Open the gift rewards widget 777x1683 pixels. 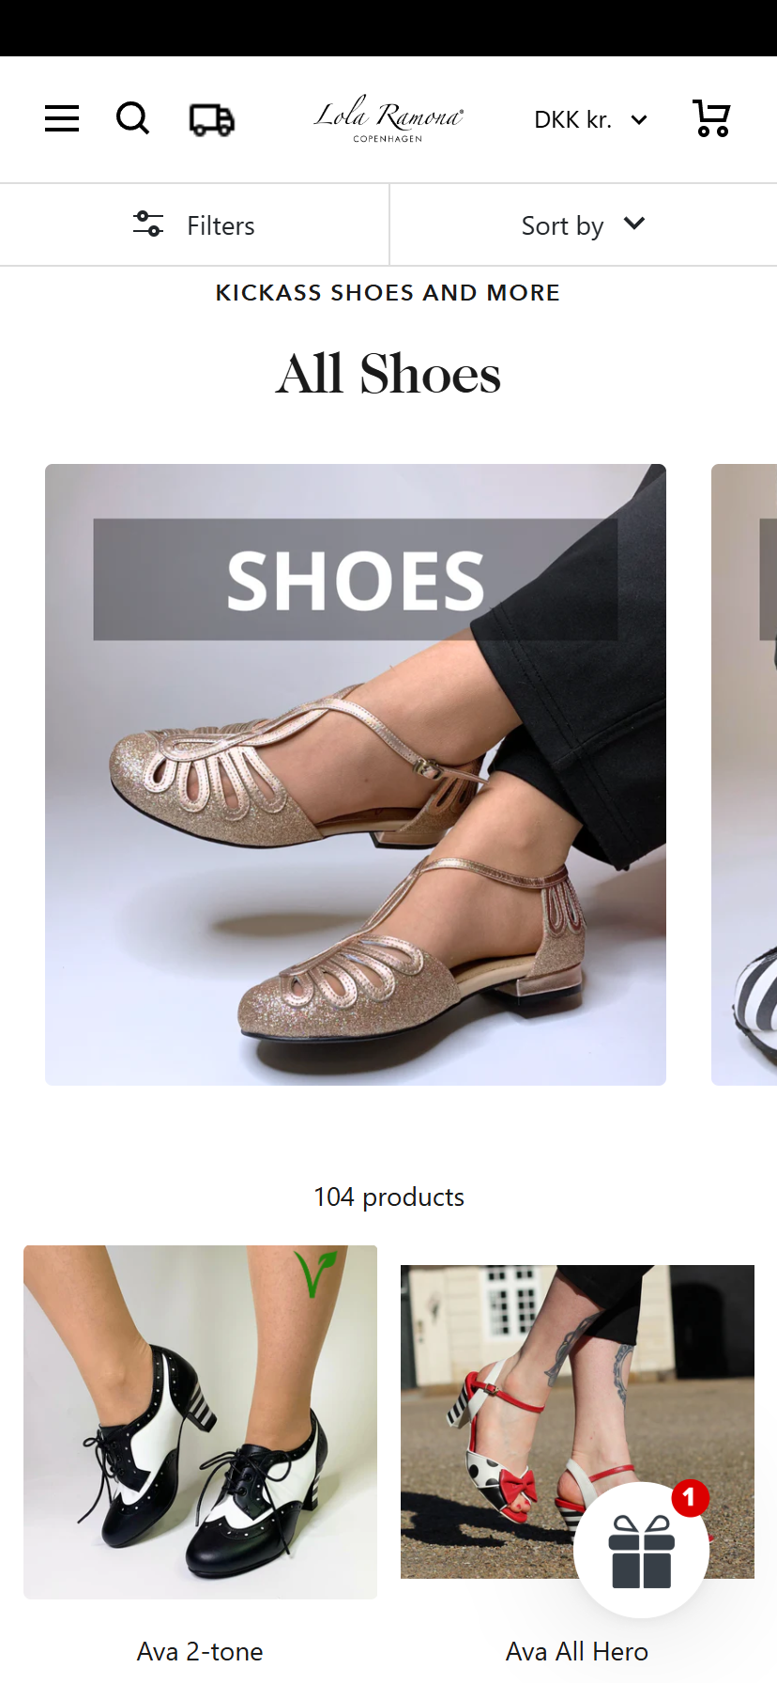tap(642, 1550)
